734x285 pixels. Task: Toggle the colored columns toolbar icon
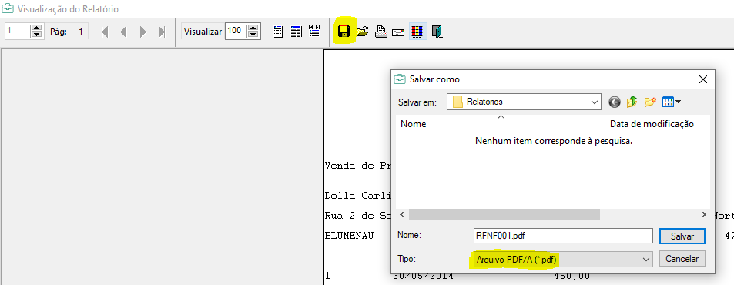(417, 32)
